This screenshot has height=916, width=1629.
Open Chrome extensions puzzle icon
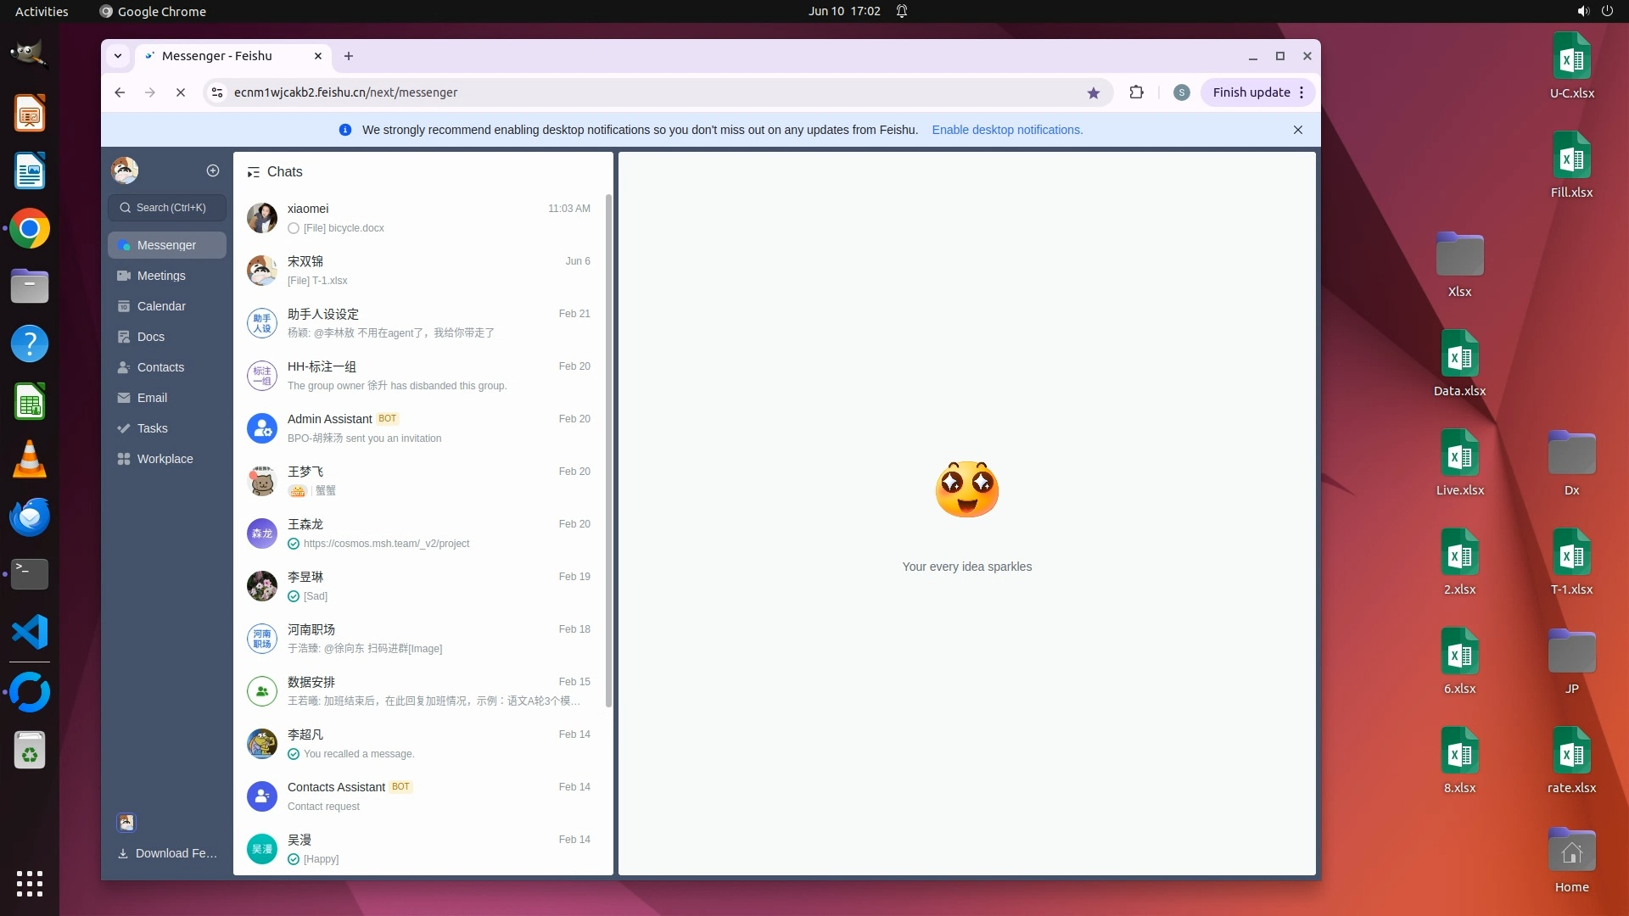point(1137,92)
